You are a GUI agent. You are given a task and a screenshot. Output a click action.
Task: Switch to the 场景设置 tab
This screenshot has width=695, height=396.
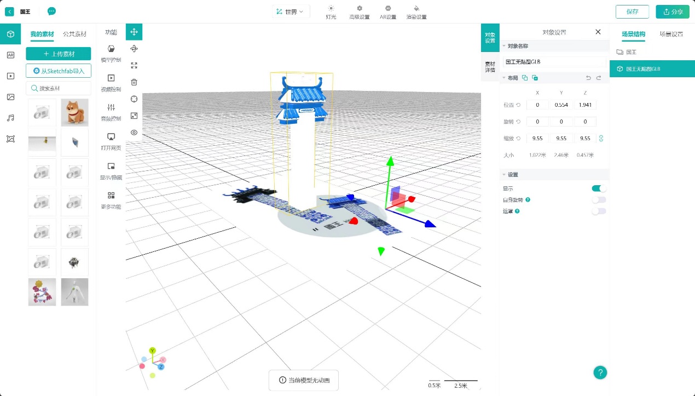671,34
